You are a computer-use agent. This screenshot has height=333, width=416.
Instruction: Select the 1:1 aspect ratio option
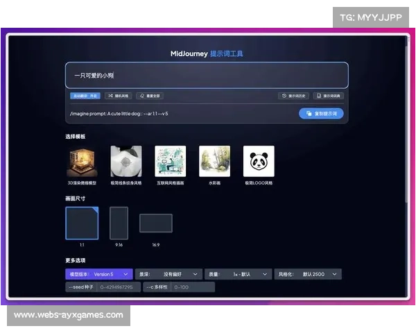pyautogui.click(x=82, y=223)
